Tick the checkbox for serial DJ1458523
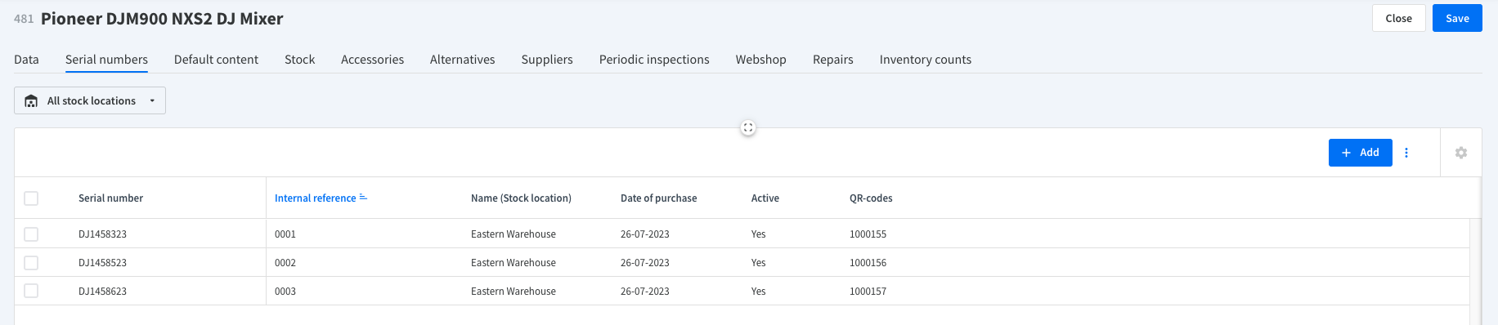Screen dimensions: 1498x325 point(31,263)
